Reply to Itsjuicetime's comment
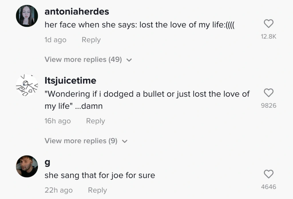This screenshot has height=199, width=293. click(x=96, y=121)
